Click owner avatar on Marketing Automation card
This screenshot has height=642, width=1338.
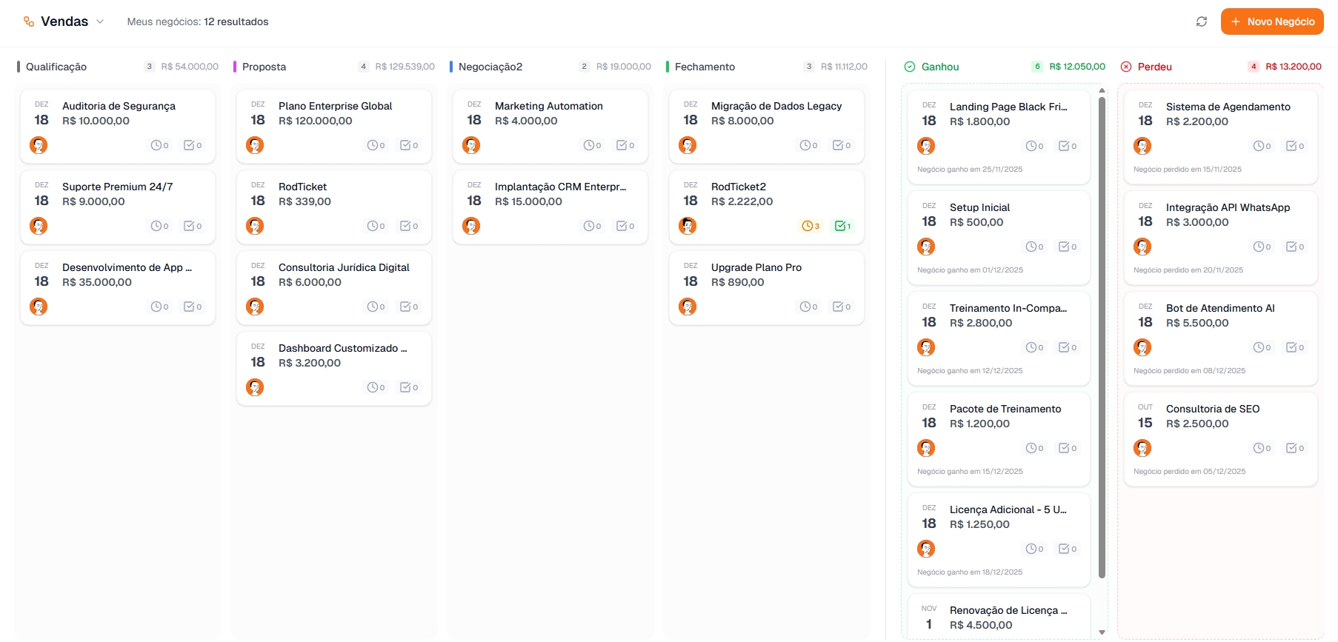471,145
